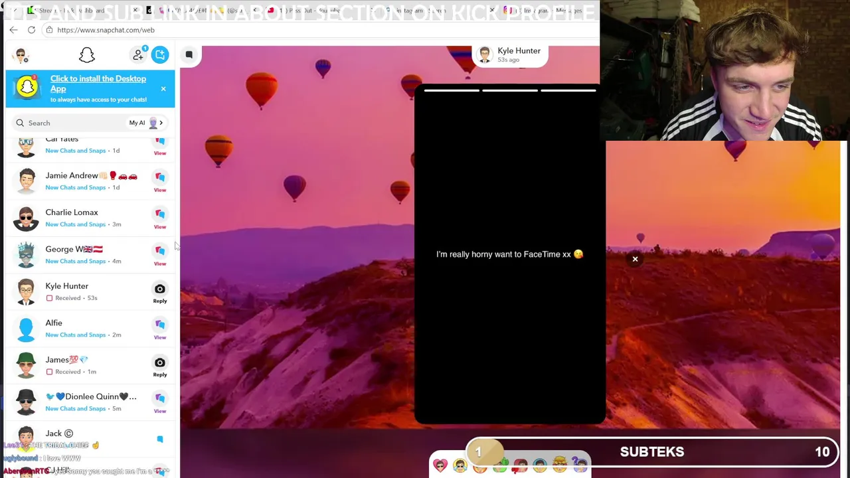The width and height of the screenshot is (850, 478).
Task: View chat icon for Jack
Action: (x=160, y=439)
